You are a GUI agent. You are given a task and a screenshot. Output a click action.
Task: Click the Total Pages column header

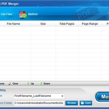point(67,24)
